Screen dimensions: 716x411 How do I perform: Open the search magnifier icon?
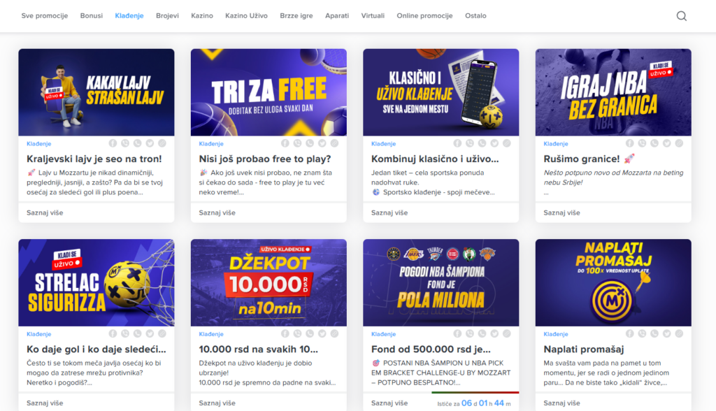coord(681,16)
